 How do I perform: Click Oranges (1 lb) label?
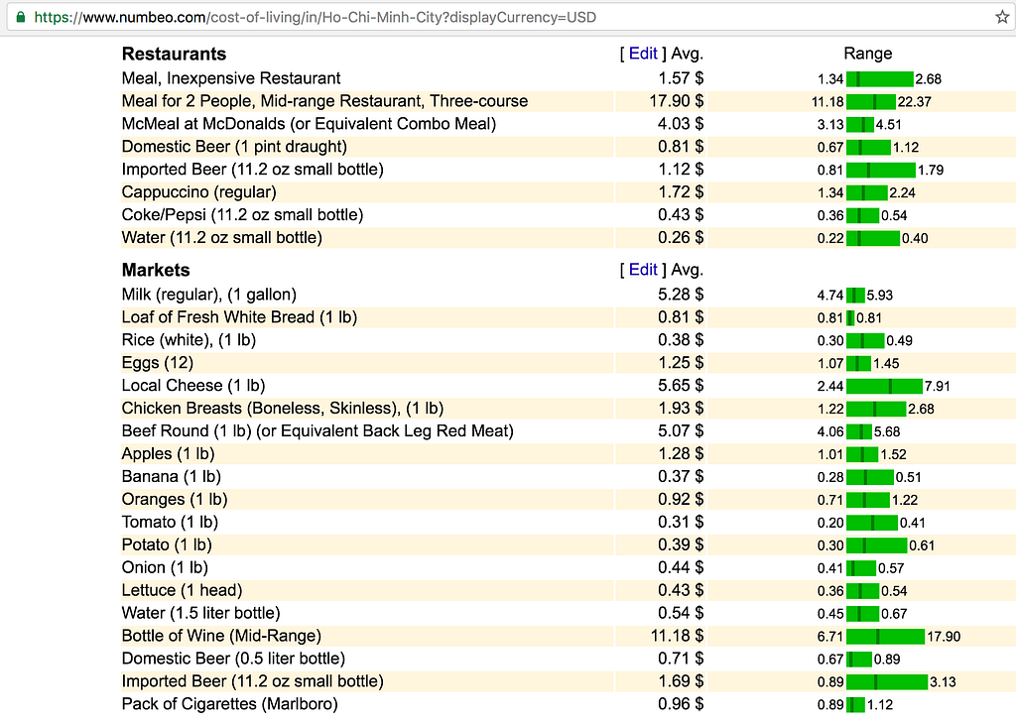(x=175, y=499)
